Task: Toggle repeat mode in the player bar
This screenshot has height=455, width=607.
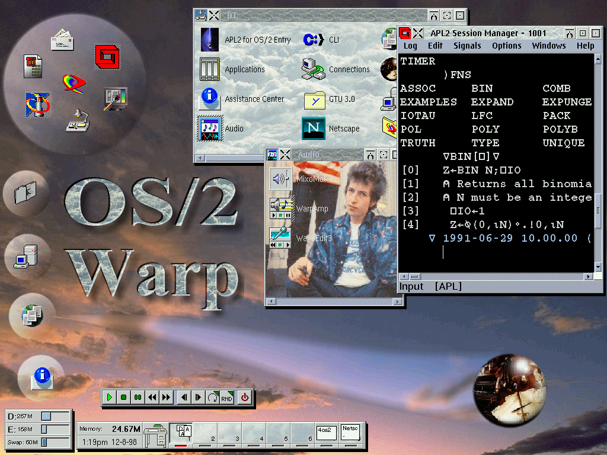Action: [x=213, y=398]
